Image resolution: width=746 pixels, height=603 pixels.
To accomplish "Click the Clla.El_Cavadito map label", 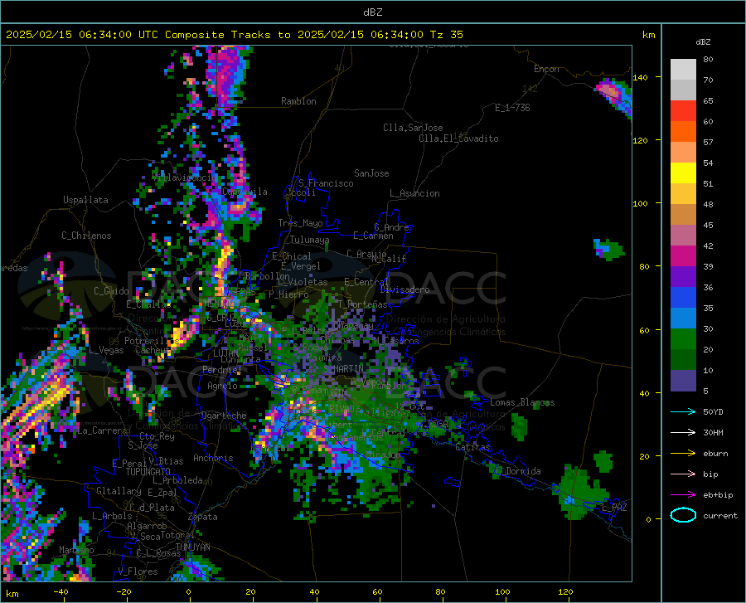I will tap(458, 139).
